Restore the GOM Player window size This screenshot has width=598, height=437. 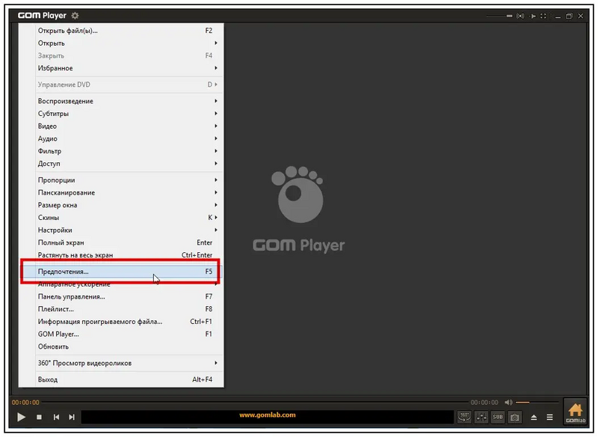coord(569,16)
